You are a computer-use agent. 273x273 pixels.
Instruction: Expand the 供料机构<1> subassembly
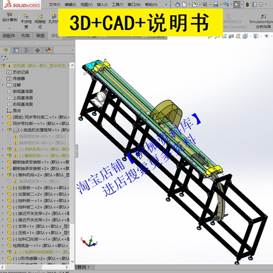(3, 149)
